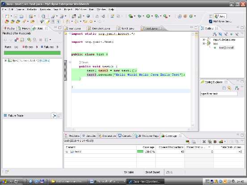Click Remove all sessions icon in Coverage view
Screen dimensions: 247x185
(209, 142)
